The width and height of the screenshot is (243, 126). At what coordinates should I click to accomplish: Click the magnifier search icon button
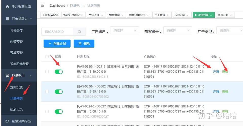coord(79,31)
